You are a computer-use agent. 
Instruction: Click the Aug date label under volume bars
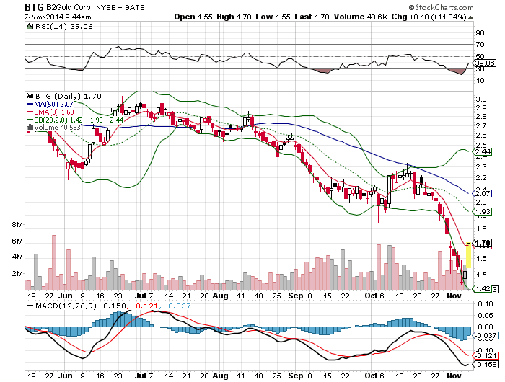[x=220, y=296]
